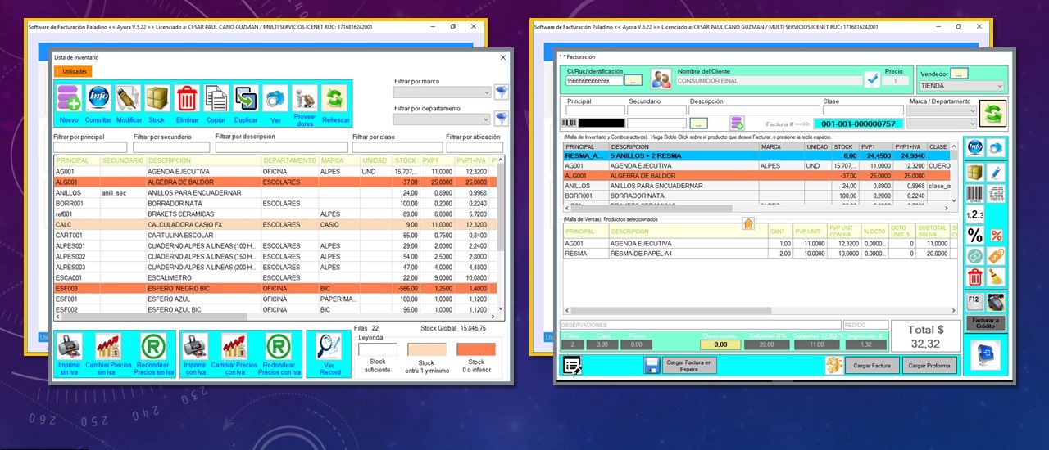This screenshot has height=450, width=1049.
Task: Click the Duplicar icon in inventory toolbar
Action: (x=246, y=99)
